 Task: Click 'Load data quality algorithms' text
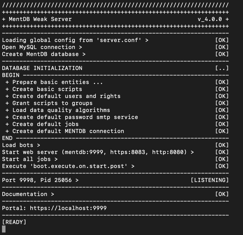61,110
